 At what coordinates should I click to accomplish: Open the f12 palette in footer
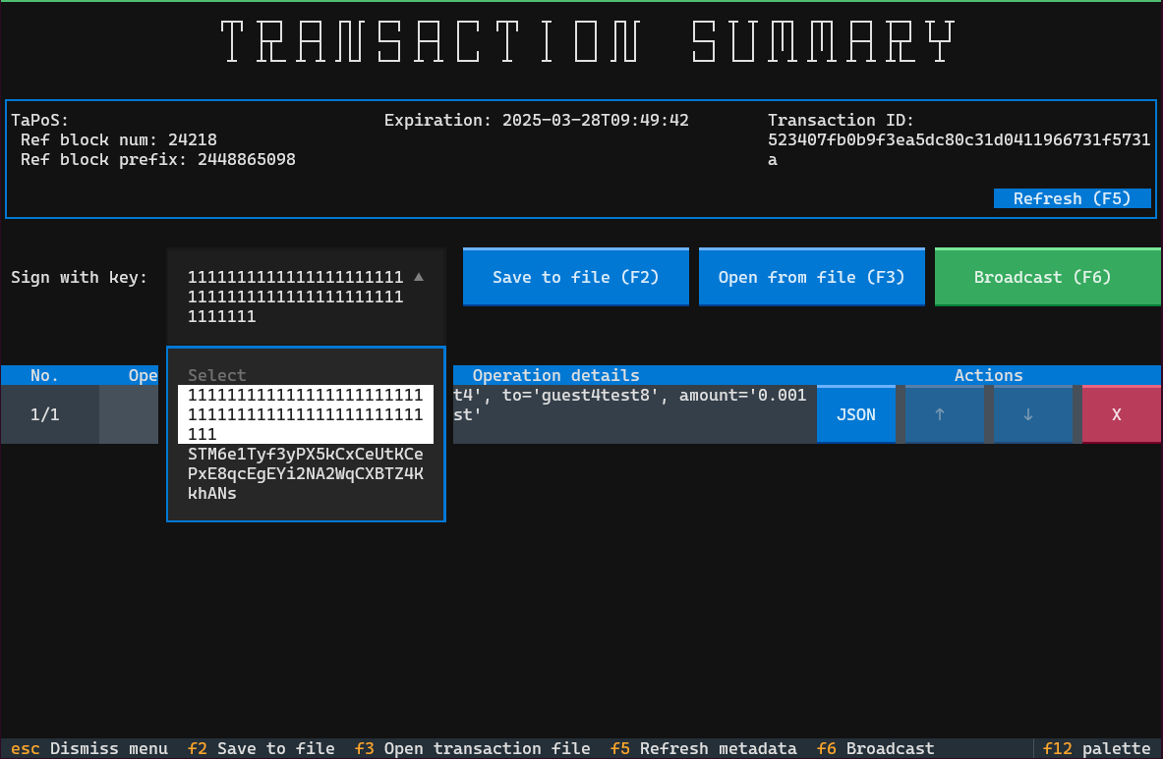tap(1096, 748)
